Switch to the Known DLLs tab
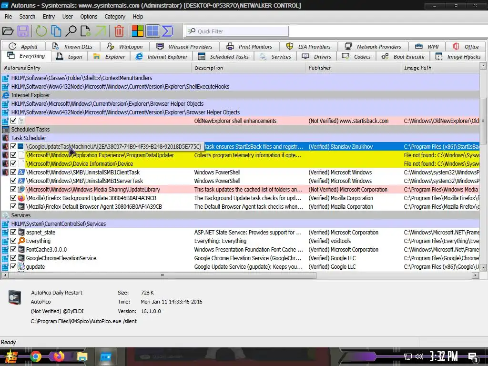Screen dimensions: 488x366 tap(72, 47)
